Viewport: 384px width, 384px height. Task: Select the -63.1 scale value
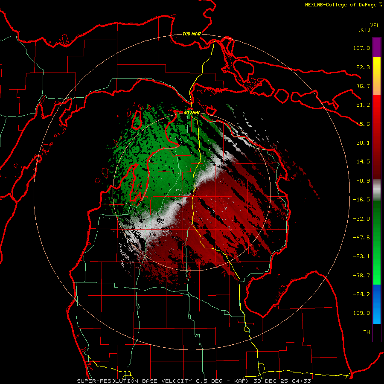361,256
